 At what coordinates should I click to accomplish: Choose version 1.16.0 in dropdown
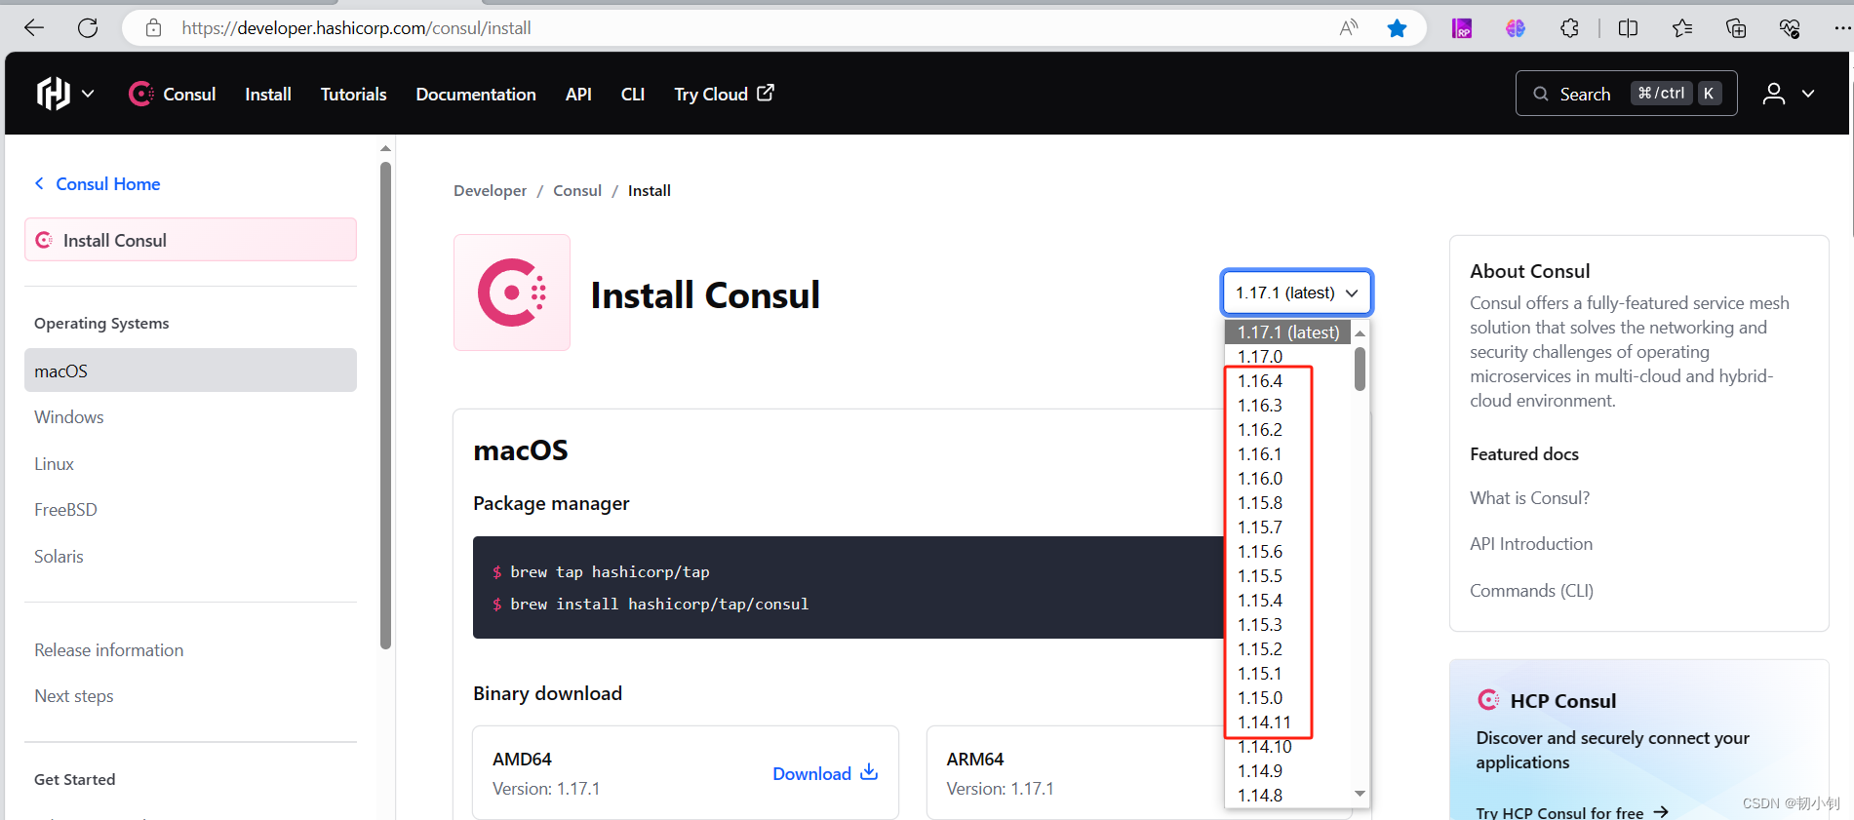pyautogui.click(x=1288, y=479)
